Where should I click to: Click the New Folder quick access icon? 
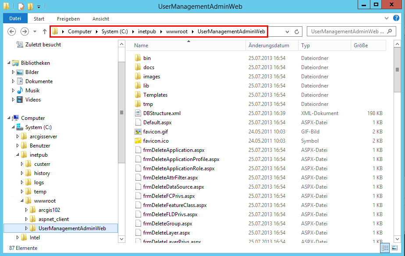pos(29,6)
